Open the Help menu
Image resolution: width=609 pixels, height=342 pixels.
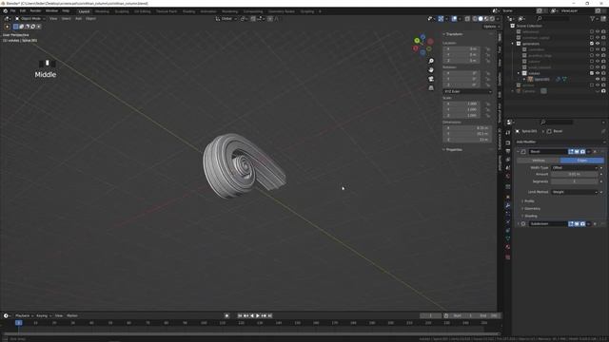point(66,10)
